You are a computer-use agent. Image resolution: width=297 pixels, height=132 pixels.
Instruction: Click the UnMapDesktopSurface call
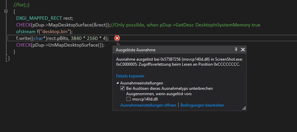tap(73, 45)
